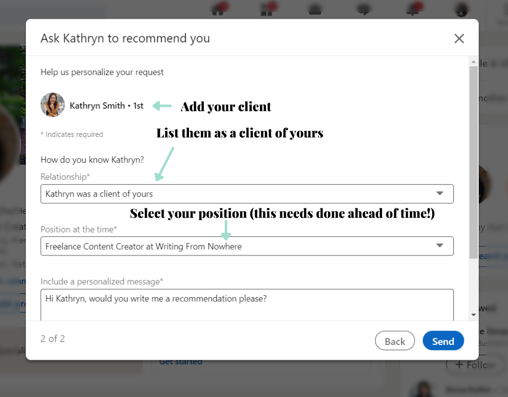Open the Get started link behind the dialog

[181, 362]
